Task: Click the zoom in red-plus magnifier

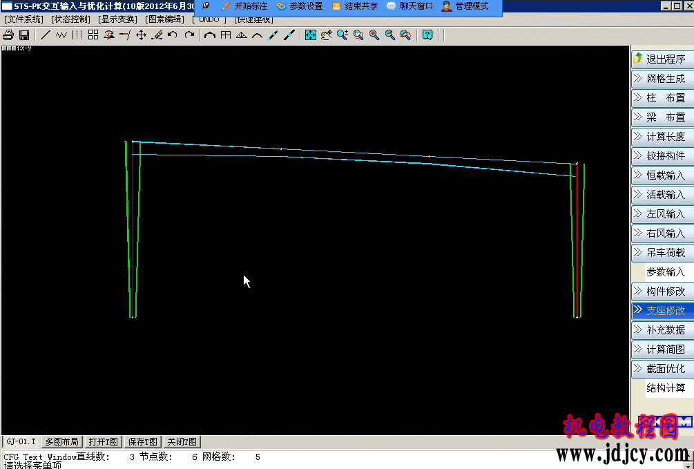Action: pos(374,35)
